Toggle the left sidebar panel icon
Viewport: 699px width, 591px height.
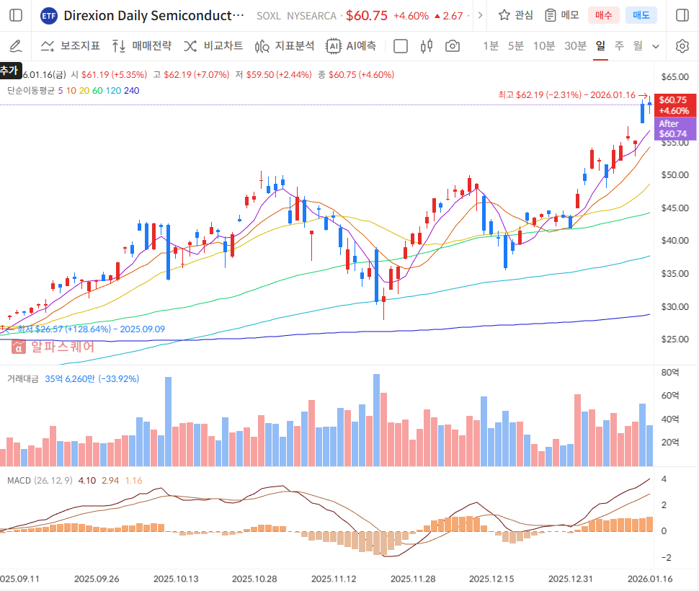point(16,15)
